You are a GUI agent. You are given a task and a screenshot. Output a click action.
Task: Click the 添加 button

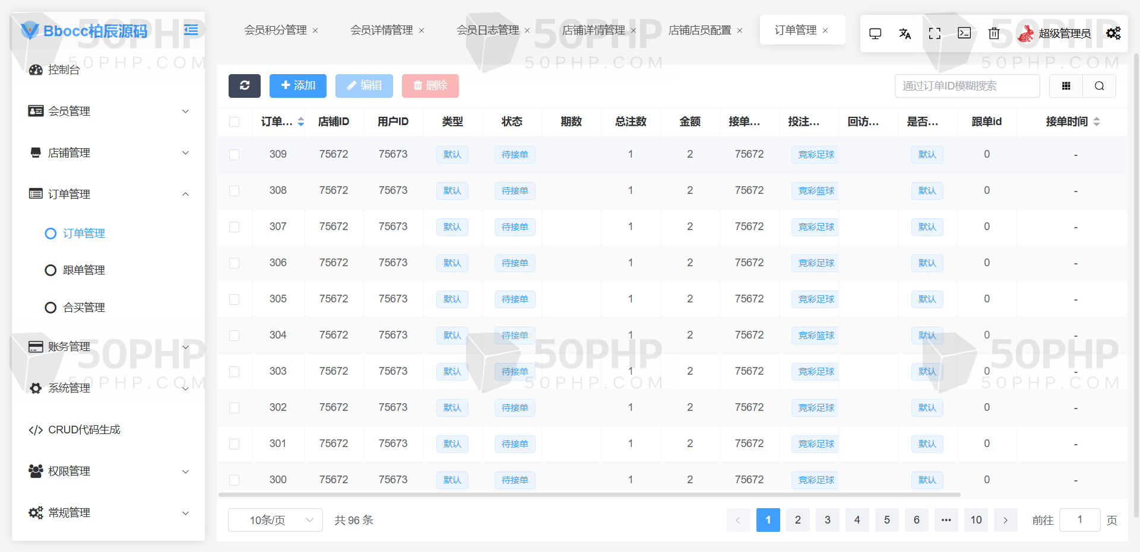point(298,85)
